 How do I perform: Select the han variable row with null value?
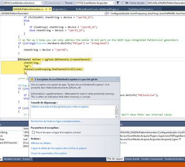point(14,139)
